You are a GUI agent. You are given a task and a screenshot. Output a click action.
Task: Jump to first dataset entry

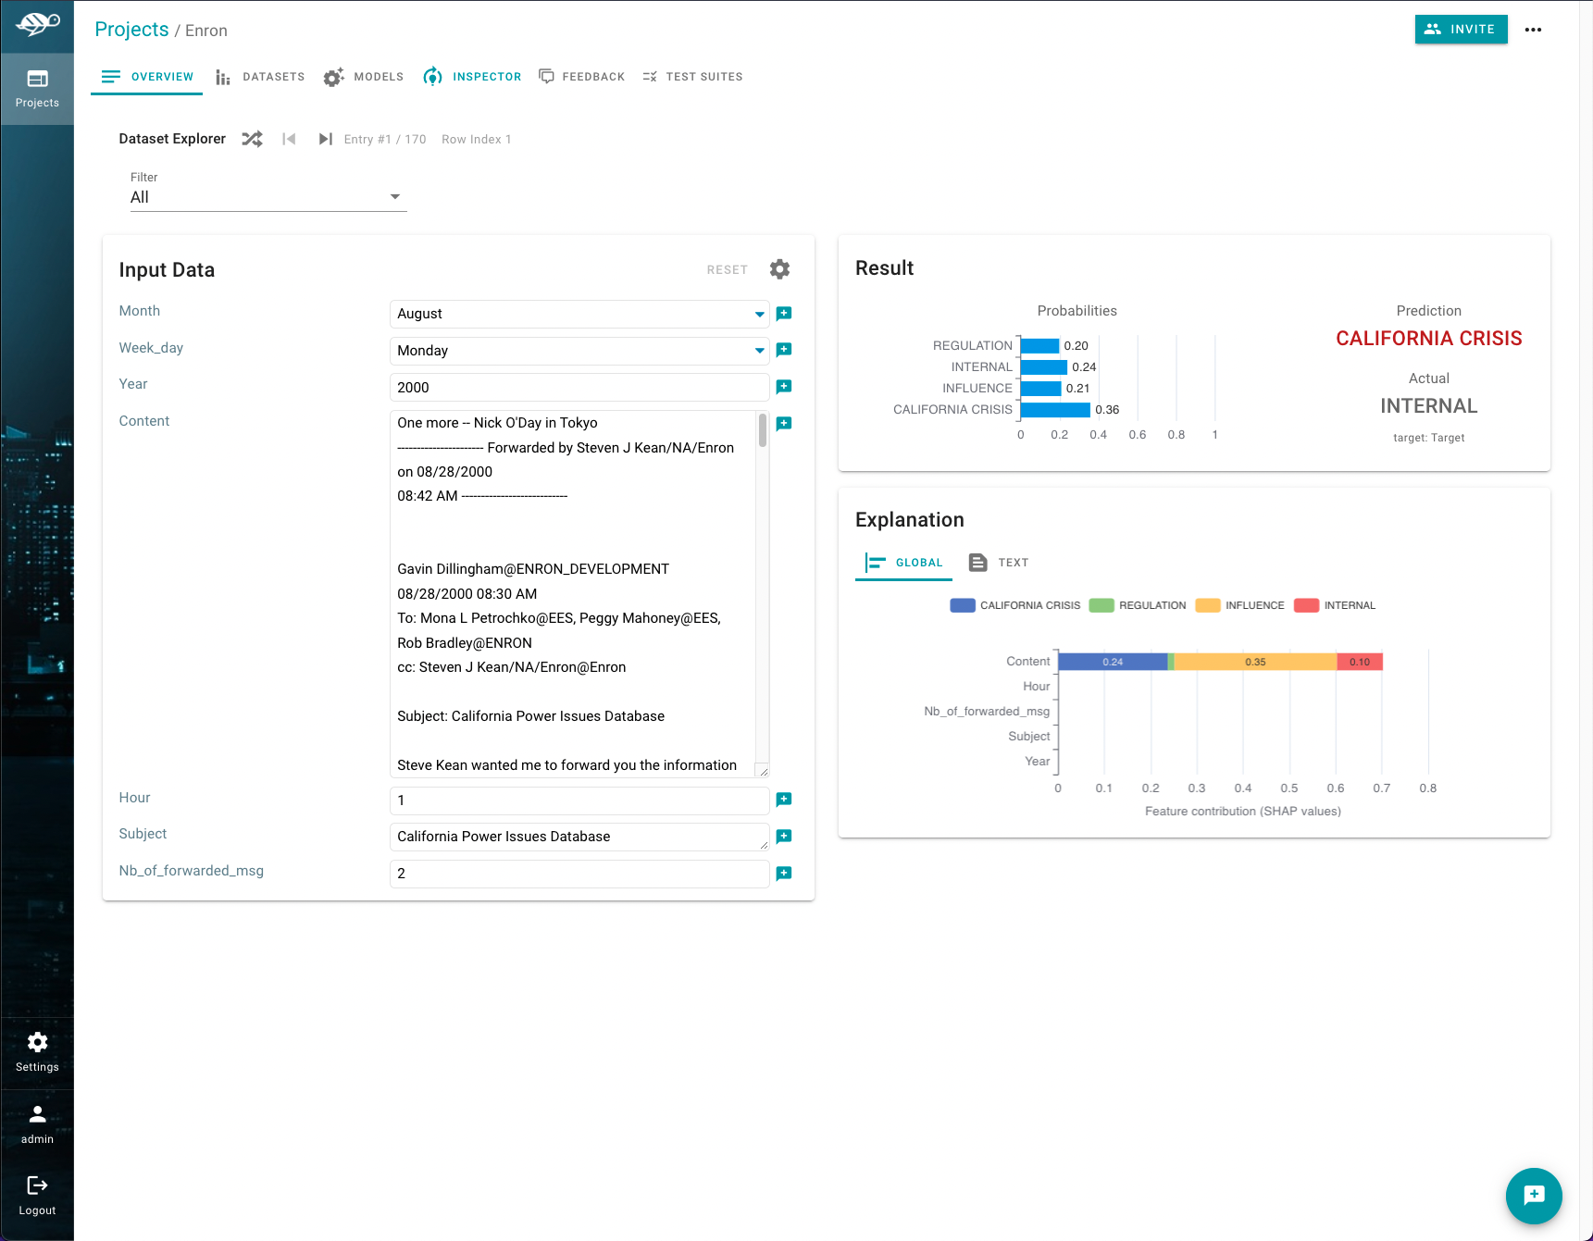289,139
